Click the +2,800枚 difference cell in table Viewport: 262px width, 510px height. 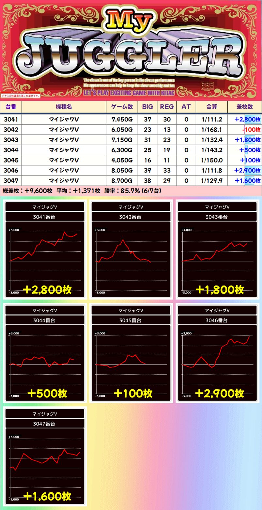point(245,119)
